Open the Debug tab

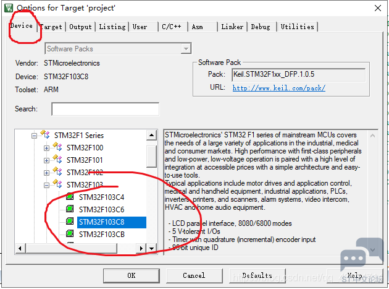(262, 27)
